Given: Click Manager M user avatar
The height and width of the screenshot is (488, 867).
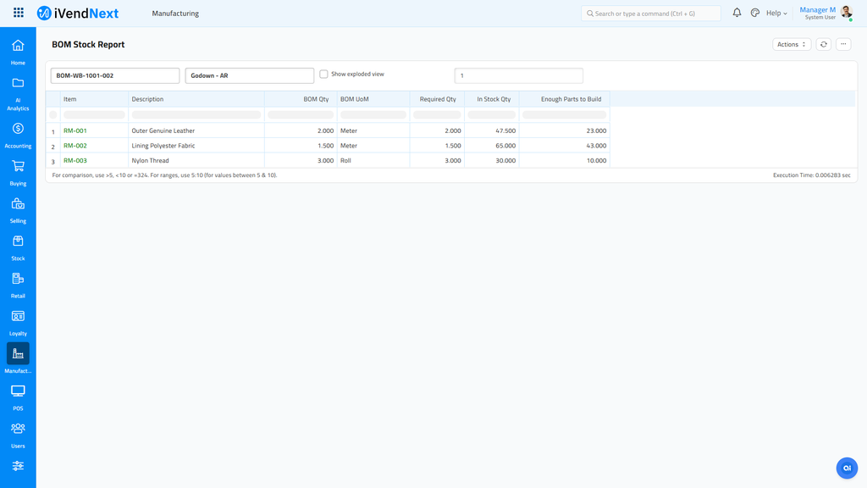Looking at the screenshot, I should (x=846, y=13).
